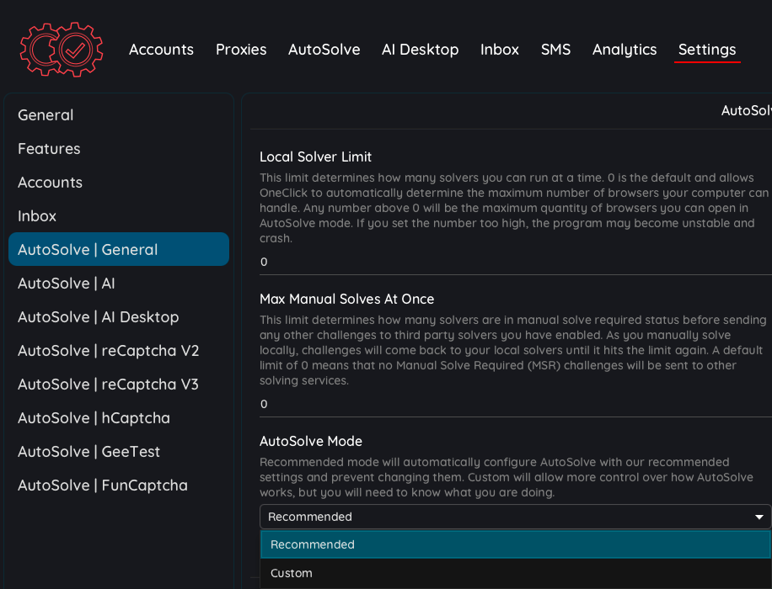Open the Accounts tab in top navigation
The height and width of the screenshot is (589, 772).
[161, 50]
